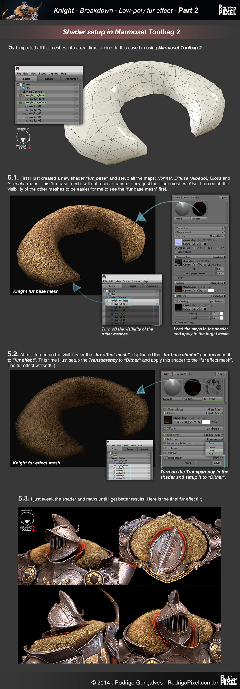Remove the Gloss Map using its X icon

click(x=205, y=265)
